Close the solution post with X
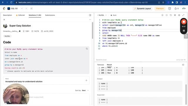Screen dimensions: 188x106 tap(4, 19)
